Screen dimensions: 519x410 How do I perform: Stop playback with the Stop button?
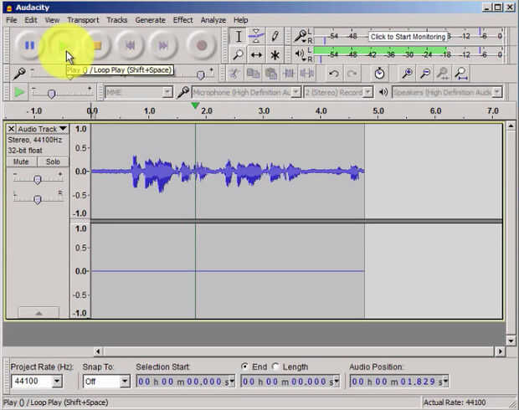coord(96,45)
